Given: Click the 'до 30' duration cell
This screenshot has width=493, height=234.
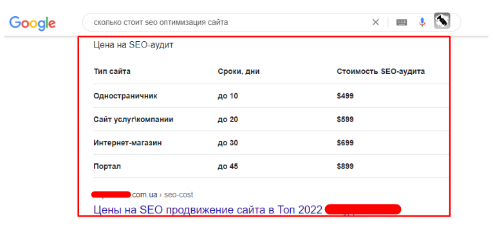Looking at the screenshot, I should click(228, 143).
